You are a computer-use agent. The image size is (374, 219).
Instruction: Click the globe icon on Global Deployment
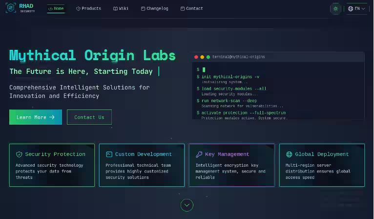coord(289,154)
